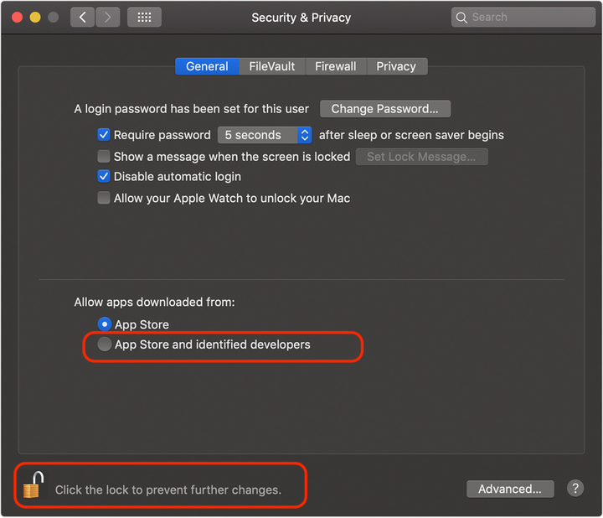Go forward with the right arrow
Image resolution: width=603 pixels, height=518 pixels.
pyautogui.click(x=106, y=18)
